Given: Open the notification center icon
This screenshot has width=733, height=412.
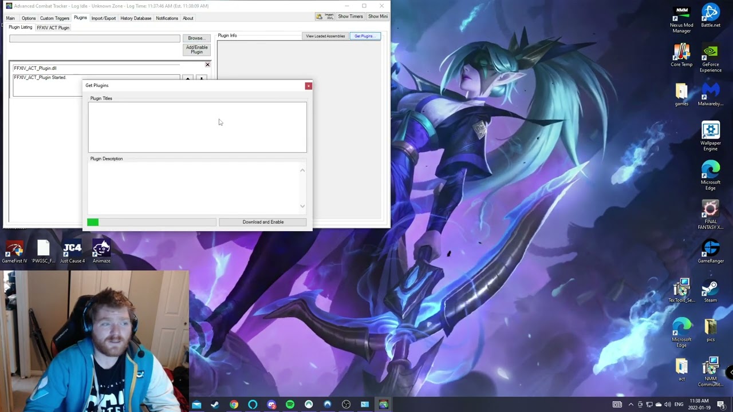Looking at the screenshot, I should click(x=721, y=405).
